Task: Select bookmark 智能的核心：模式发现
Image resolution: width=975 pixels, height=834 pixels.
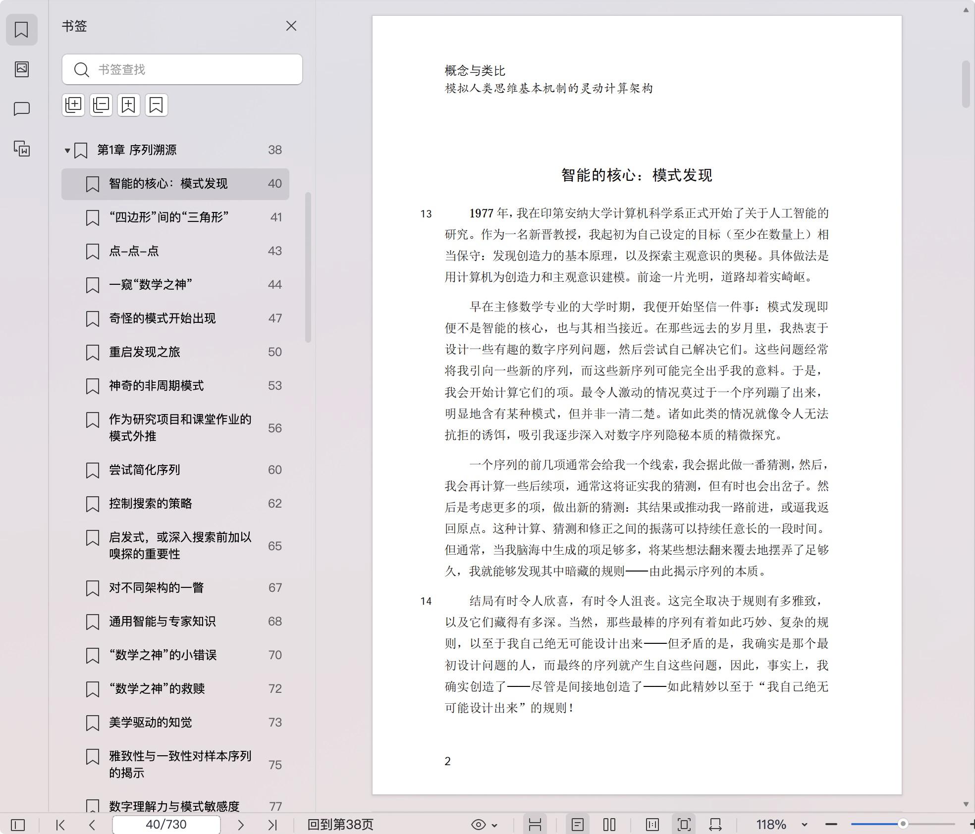Action: [x=175, y=184]
